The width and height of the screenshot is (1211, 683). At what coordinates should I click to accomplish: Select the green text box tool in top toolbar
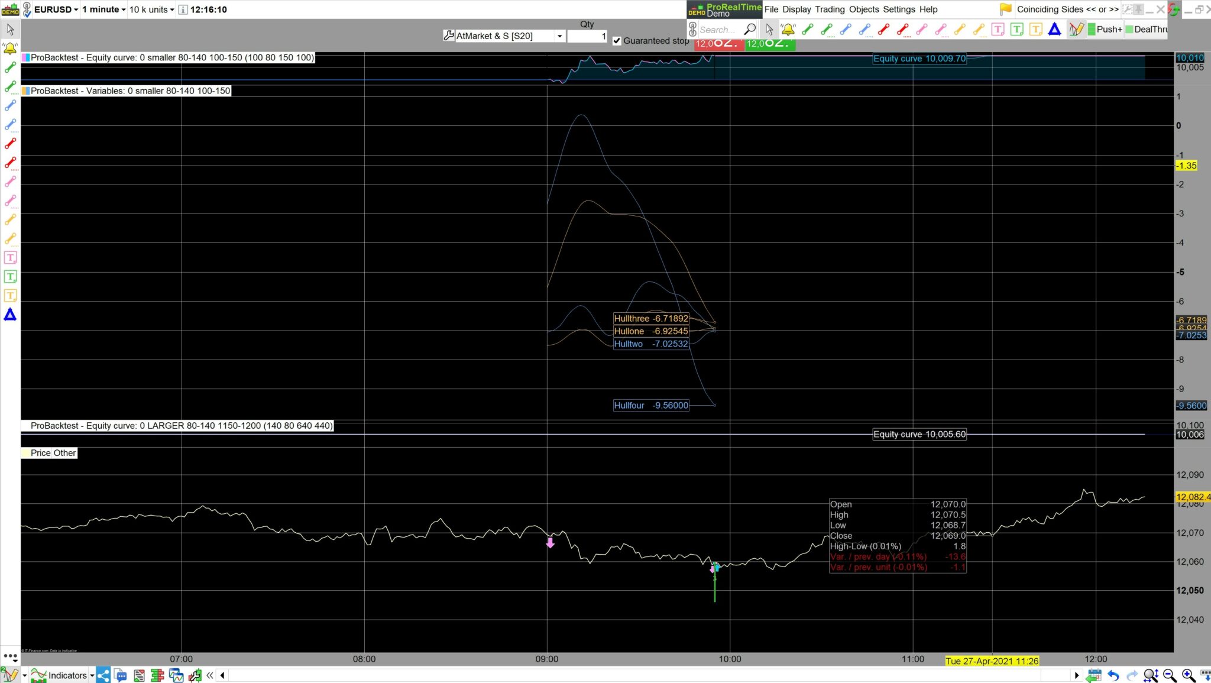pos(1016,29)
